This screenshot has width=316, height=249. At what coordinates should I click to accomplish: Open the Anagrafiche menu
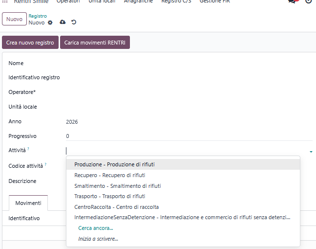(138, 1)
